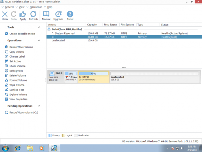202x152 pixels.
Task: Apply pending operations with the thumbs-up icon
Action: tap(23, 14)
